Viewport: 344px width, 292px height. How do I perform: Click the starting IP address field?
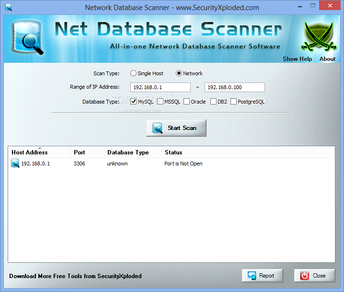(x=161, y=87)
